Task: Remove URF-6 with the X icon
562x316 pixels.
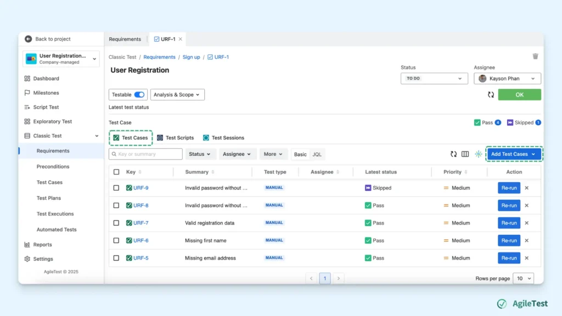Action: tap(526, 240)
